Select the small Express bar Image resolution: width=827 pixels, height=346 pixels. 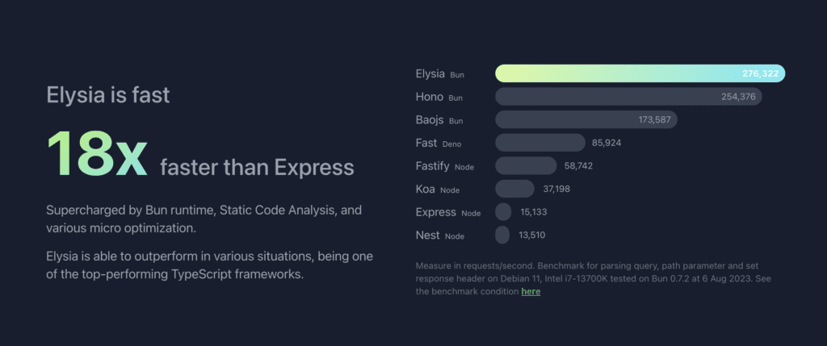pos(503,211)
